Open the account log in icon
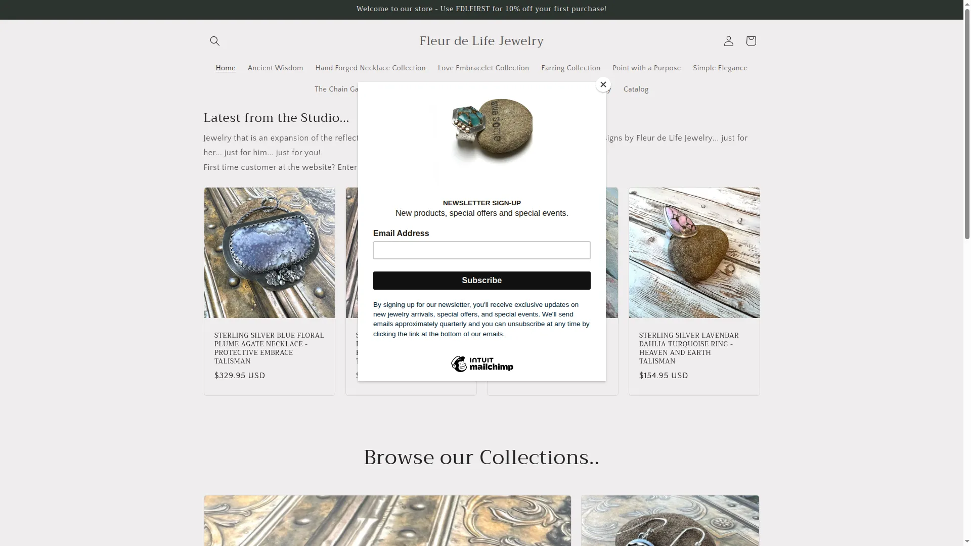 [728, 41]
